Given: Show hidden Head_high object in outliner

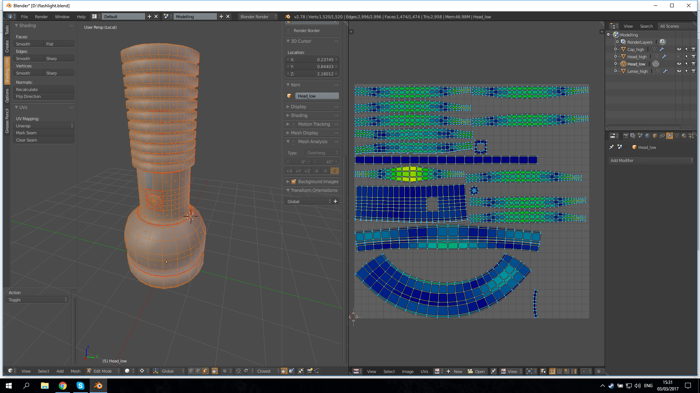Looking at the screenshot, I should [679, 56].
